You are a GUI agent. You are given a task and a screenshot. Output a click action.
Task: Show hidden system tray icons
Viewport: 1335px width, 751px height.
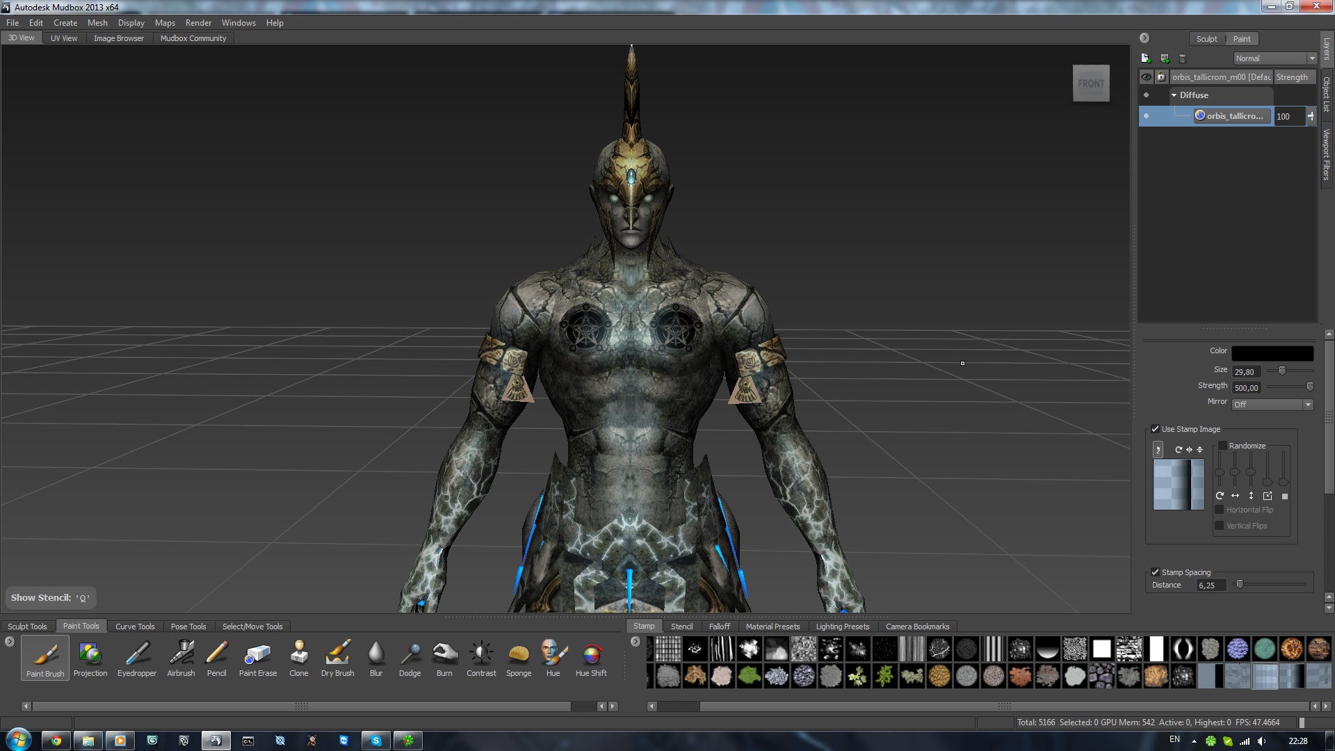pyautogui.click(x=1194, y=741)
